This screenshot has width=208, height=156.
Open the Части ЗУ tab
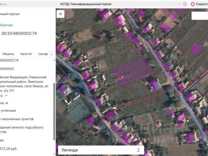point(26,54)
